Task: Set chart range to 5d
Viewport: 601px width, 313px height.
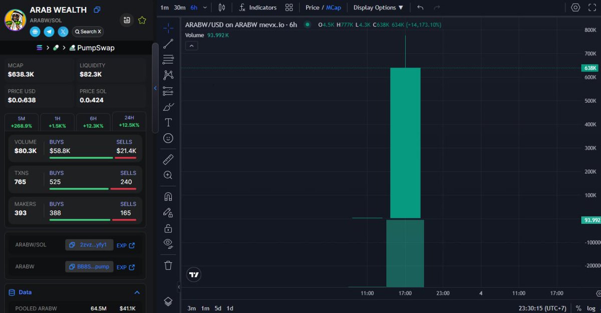Action: [218, 308]
